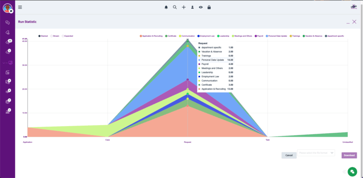Open the notifications bell
The width and height of the screenshot is (363, 178).
coord(166,8)
